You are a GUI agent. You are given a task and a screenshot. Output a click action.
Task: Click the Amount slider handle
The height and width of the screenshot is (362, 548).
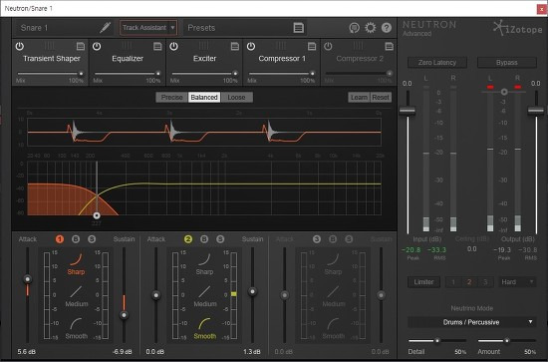coord(507,340)
